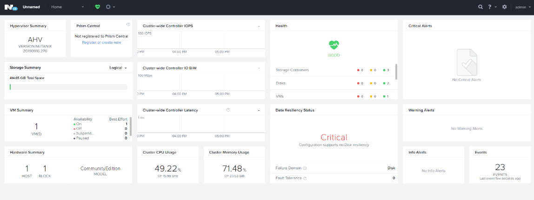This screenshot has height=200, width=534.
Task: Open the tasks circle indicator
Action: click(x=108, y=7)
